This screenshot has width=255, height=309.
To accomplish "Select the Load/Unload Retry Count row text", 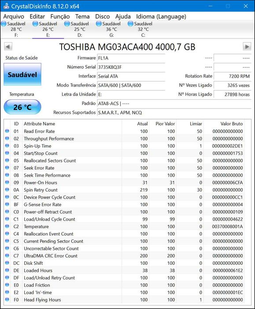I will [x=49, y=278].
